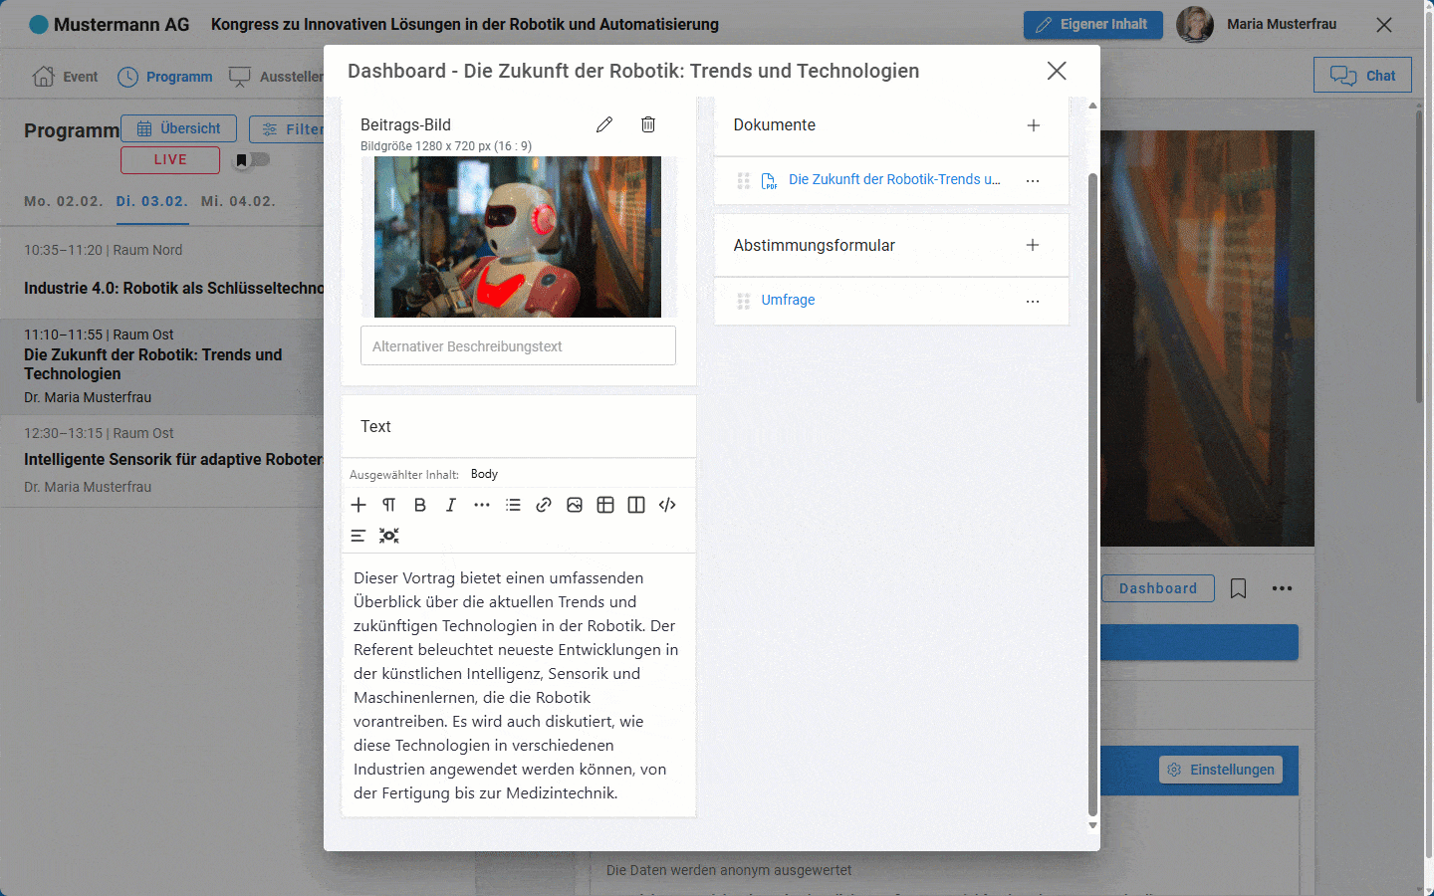Open the paragraph format menu in the editor

coord(389,505)
